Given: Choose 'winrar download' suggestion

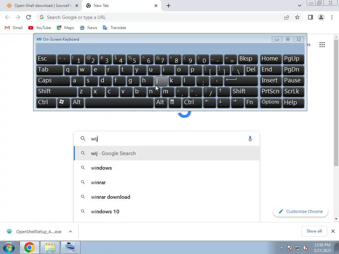Looking at the screenshot, I should pos(167,197).
